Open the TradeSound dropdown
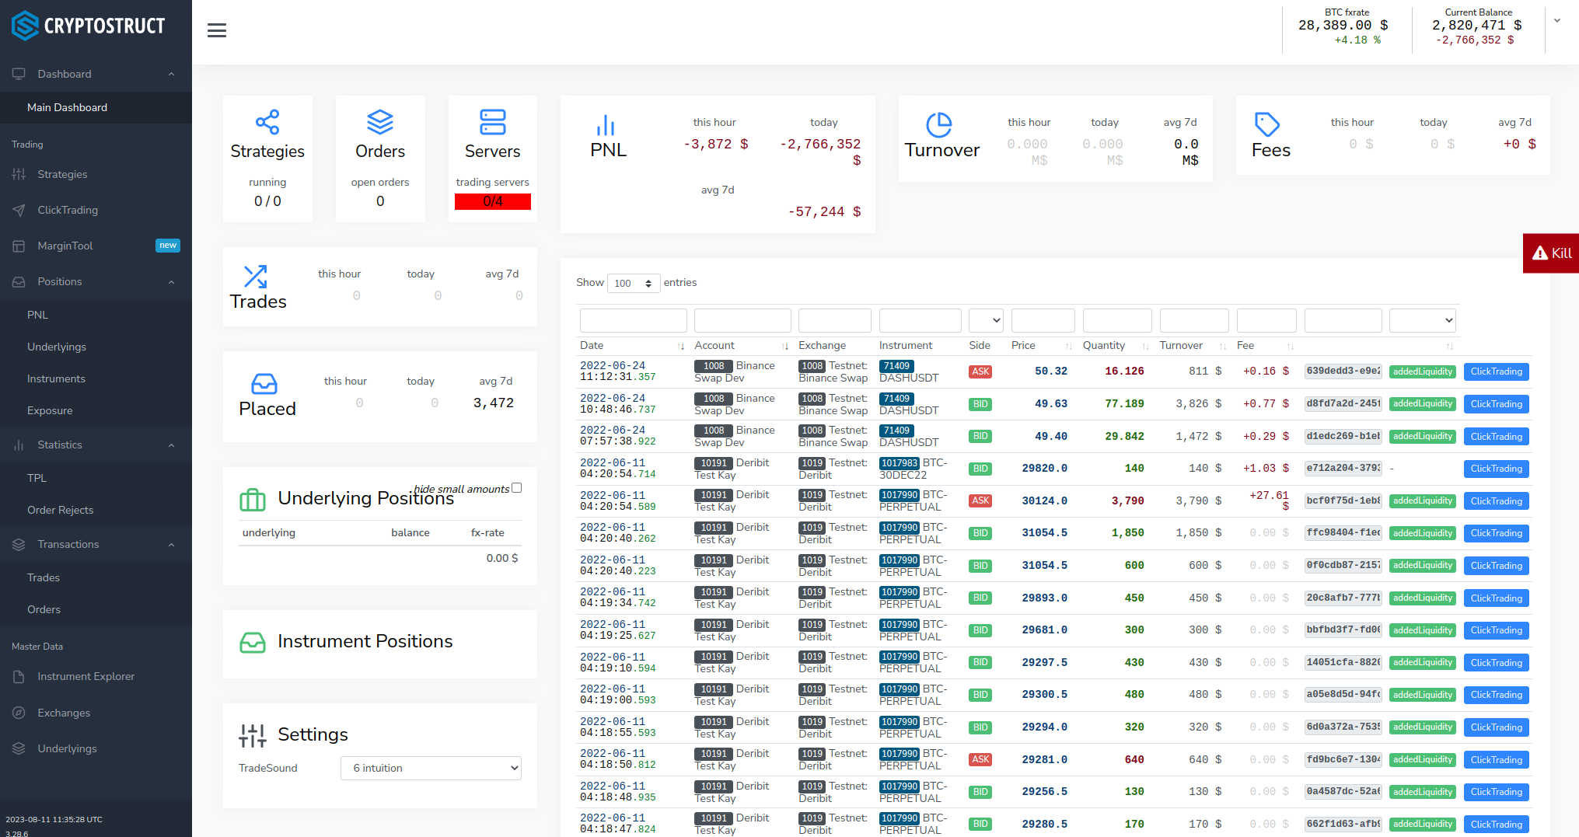 (x=431, y=768)
